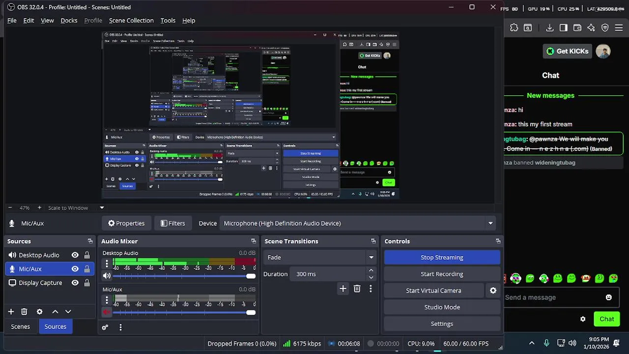Screen dimensions: 629x354
Task: Click Stop Streaming button
Action: coord(442,257)
